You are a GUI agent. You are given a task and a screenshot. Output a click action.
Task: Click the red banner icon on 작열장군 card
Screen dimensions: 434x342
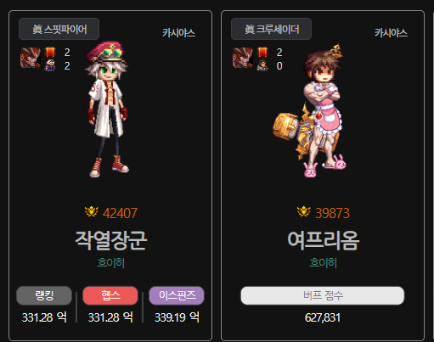[x=50, y=52]
